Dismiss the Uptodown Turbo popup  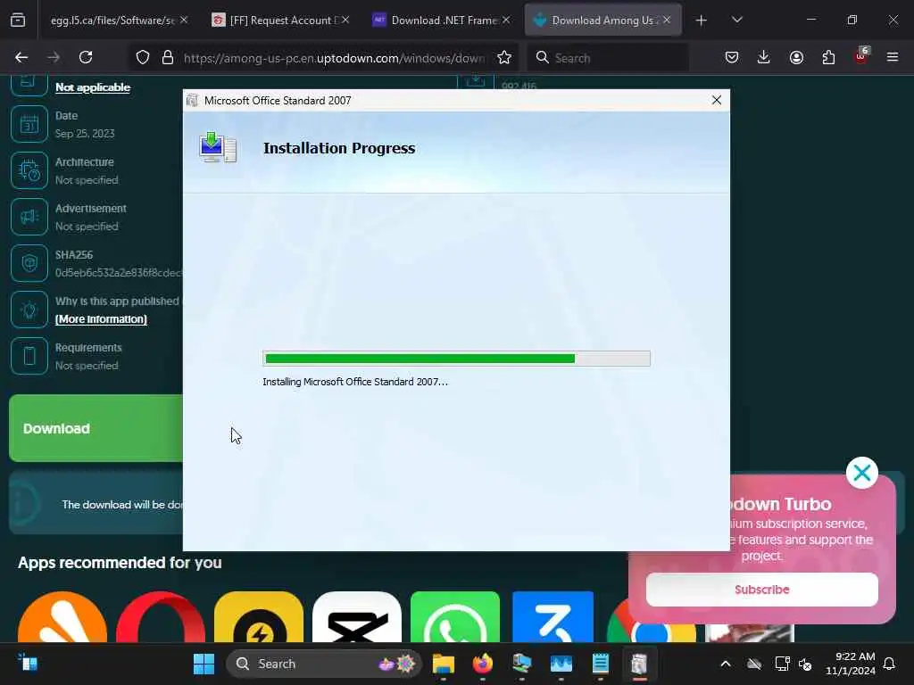tap(861, 473)
